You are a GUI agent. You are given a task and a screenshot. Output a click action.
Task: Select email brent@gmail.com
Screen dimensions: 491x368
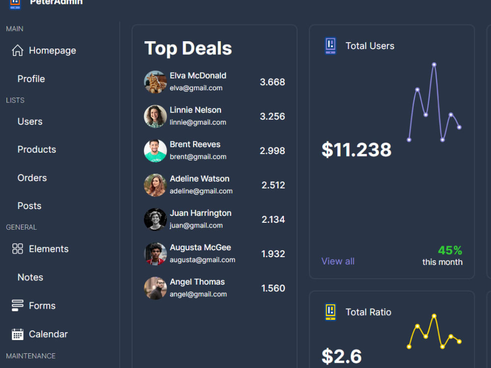pyautogui.click(x=198, y=157)
